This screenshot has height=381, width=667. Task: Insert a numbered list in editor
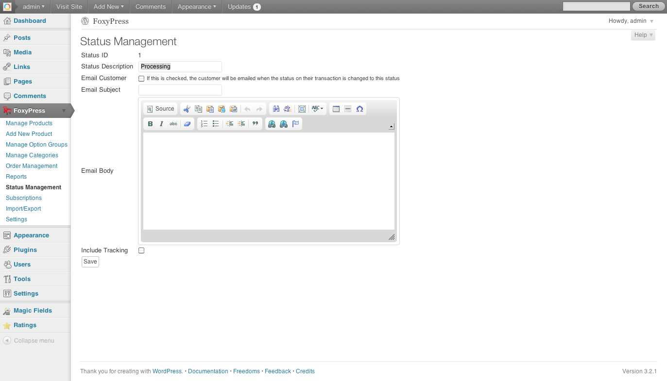pos(204,124)
